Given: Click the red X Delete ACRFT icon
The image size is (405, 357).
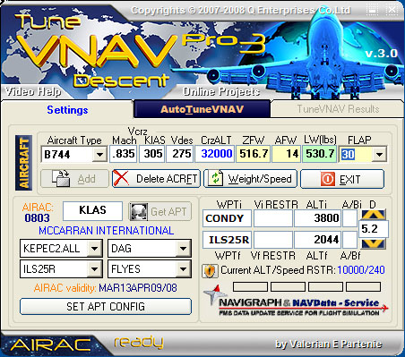Looking at the screenshot, I should [121, 178].
